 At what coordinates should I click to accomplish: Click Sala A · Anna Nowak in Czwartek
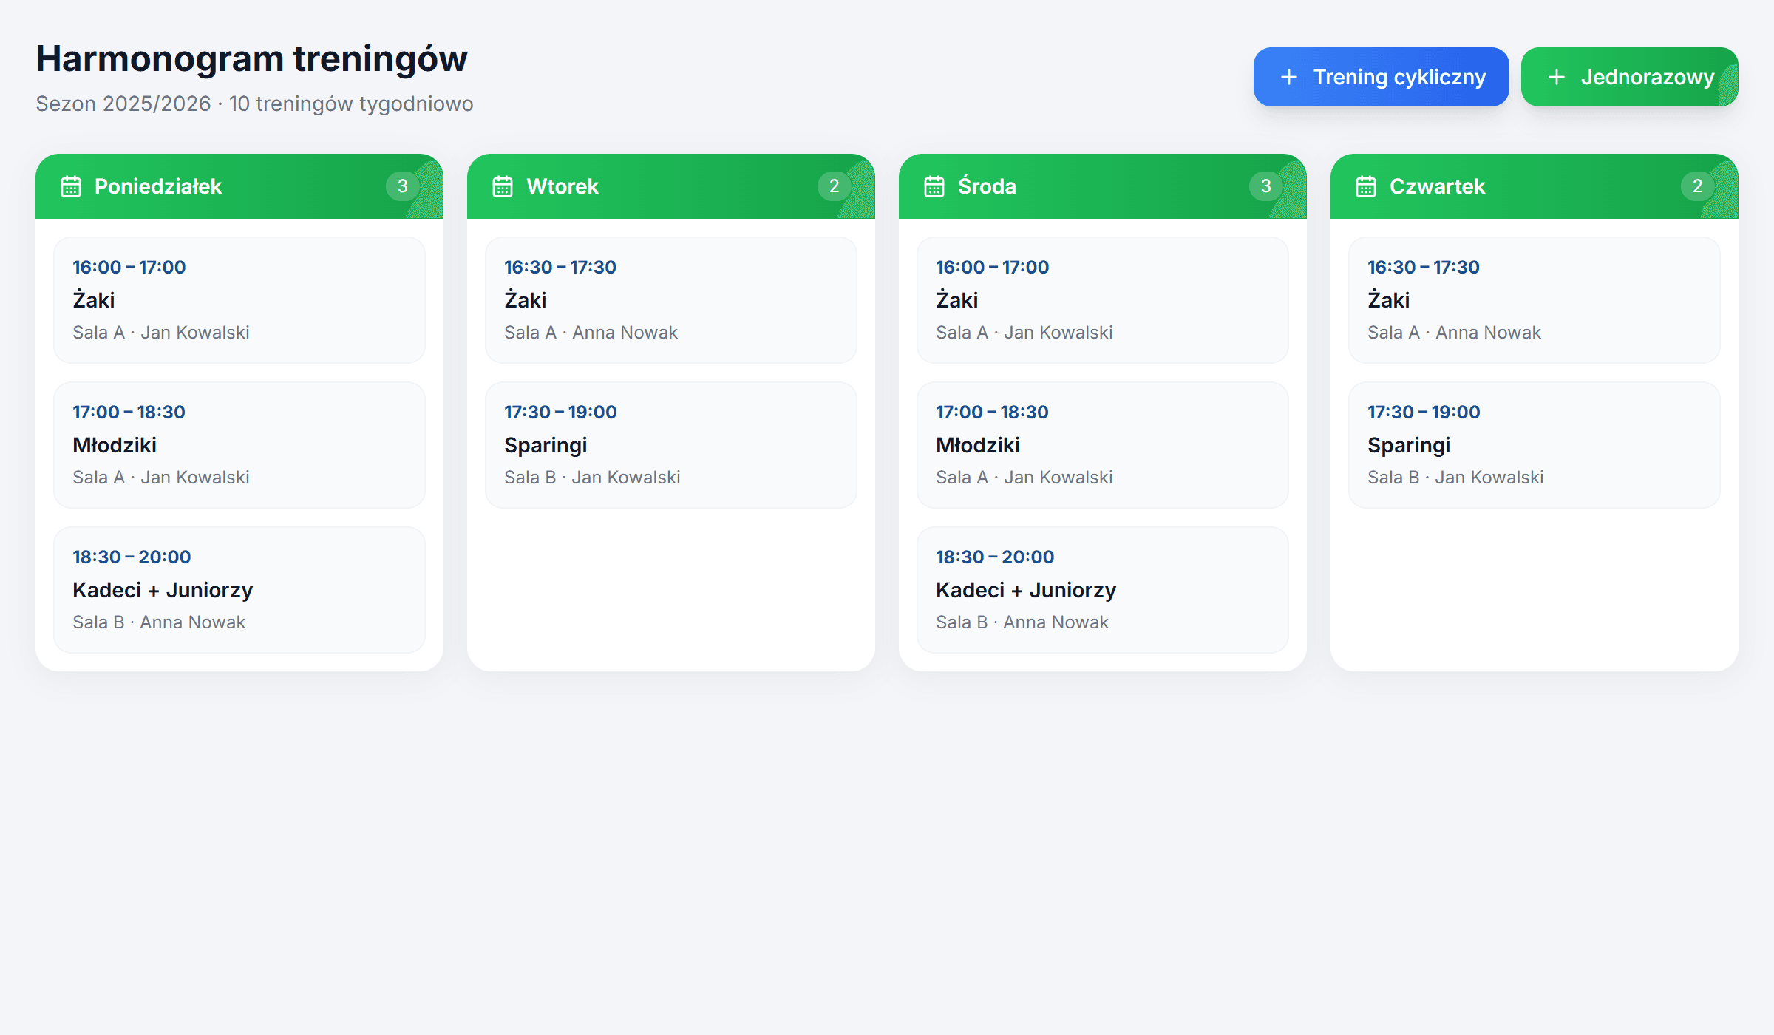click(x=1454, y=333)
